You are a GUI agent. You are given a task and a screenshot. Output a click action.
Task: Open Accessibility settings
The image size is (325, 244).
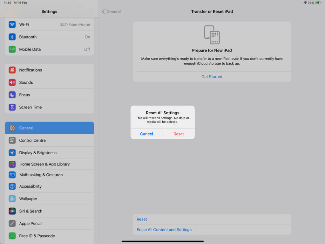(x=49, y=186)
